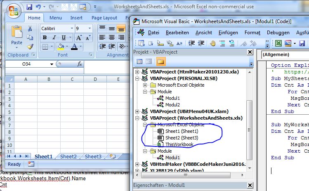
Task: Copy selection in Clipboard group
Action: (30, 38)
